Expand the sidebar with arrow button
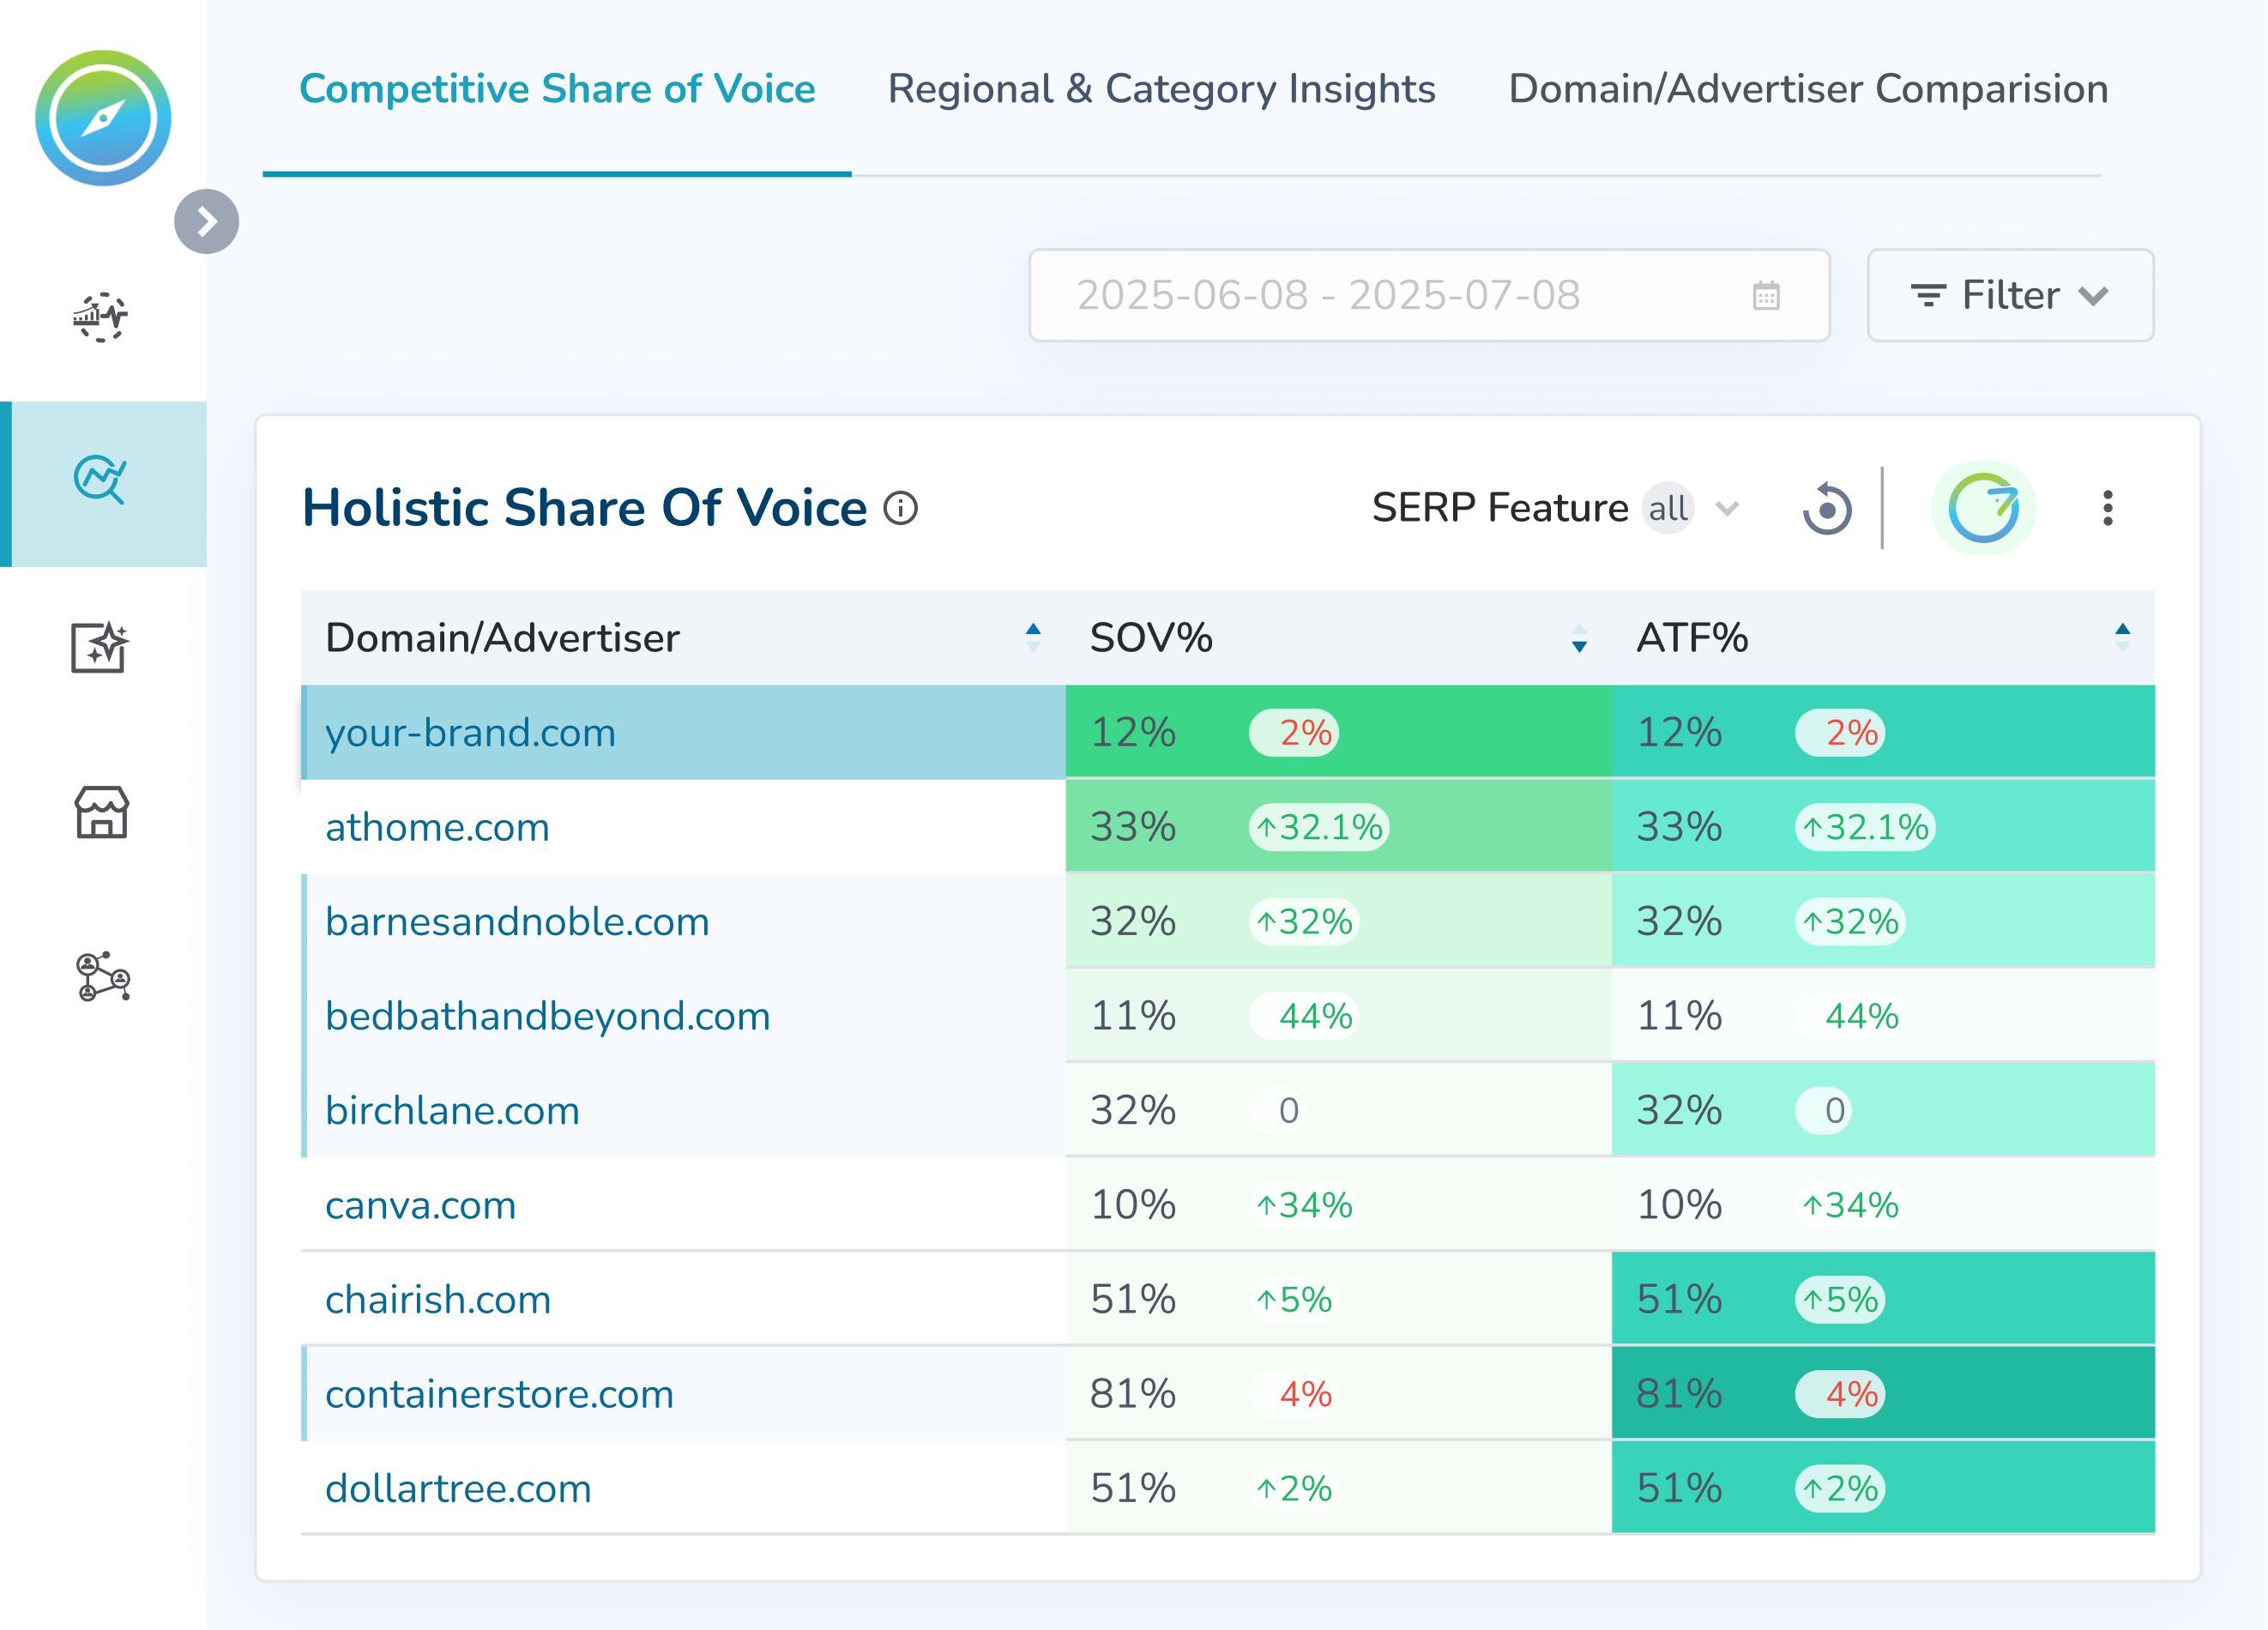2268x1630 pixels. click(206, 221)
